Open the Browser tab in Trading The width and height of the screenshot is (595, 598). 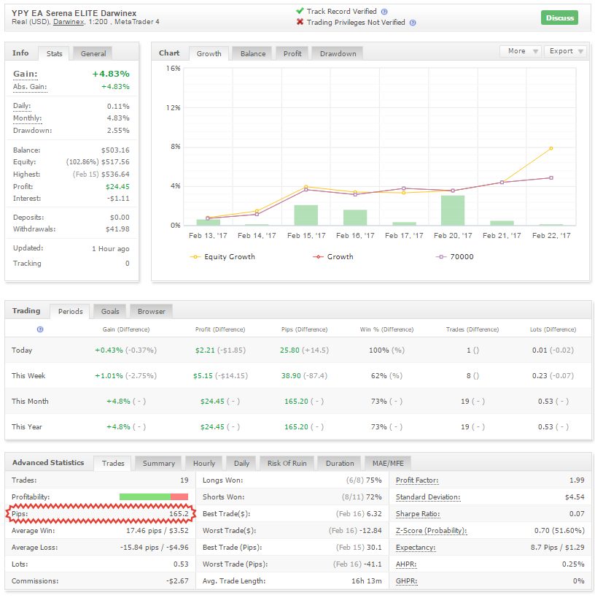click(x=151, y=312)
